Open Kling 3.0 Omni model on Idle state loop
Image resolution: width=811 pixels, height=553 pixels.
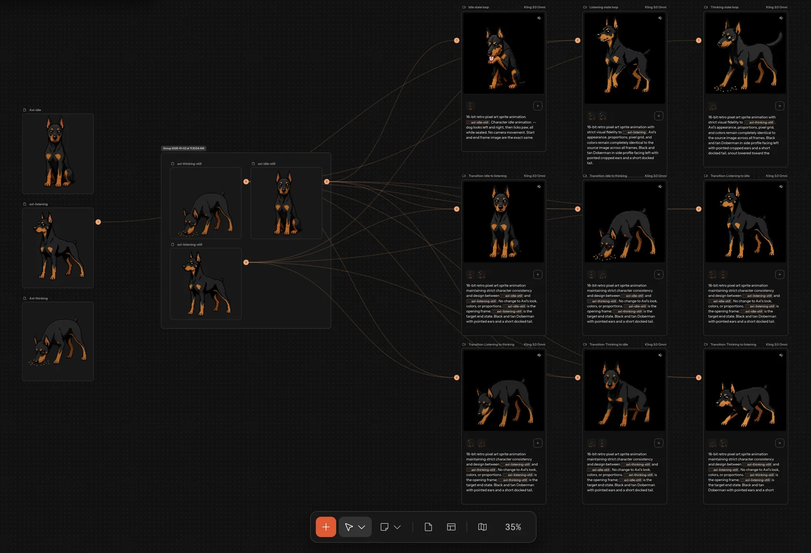point(535,7)
